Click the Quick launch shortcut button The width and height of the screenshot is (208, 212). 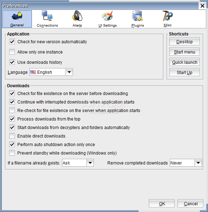[x=185, y=62]
